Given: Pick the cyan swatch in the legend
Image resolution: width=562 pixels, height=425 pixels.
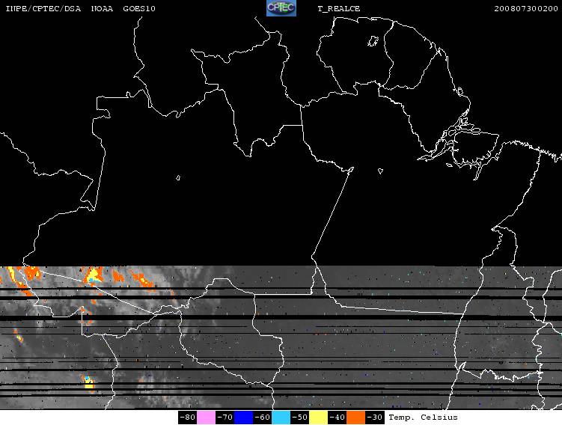Looking at the screenshot, I should (x=281, y=418).
